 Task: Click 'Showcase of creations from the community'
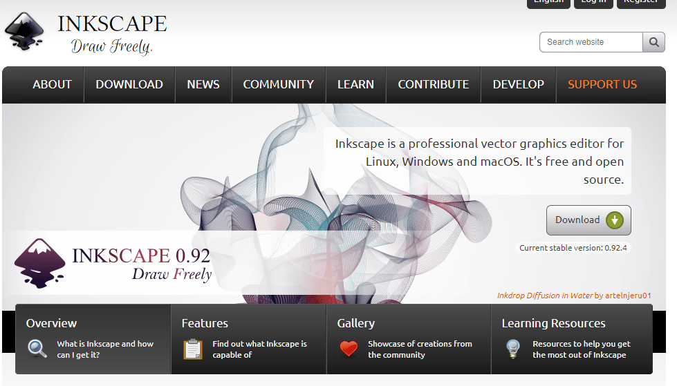coord(420,349)
